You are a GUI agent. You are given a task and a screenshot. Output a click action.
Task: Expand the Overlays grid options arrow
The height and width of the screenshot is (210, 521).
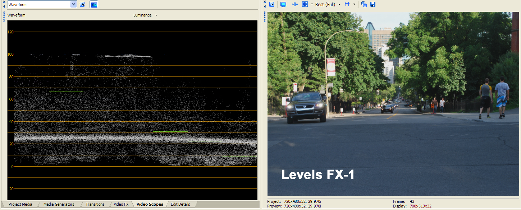[x=354, y=4]
